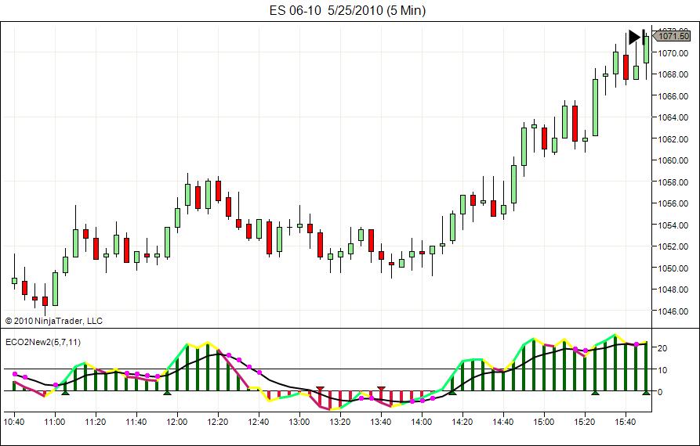Click the 11:20 time axis label
Viewport: 700px width, 446px height.
coord(96,422)
